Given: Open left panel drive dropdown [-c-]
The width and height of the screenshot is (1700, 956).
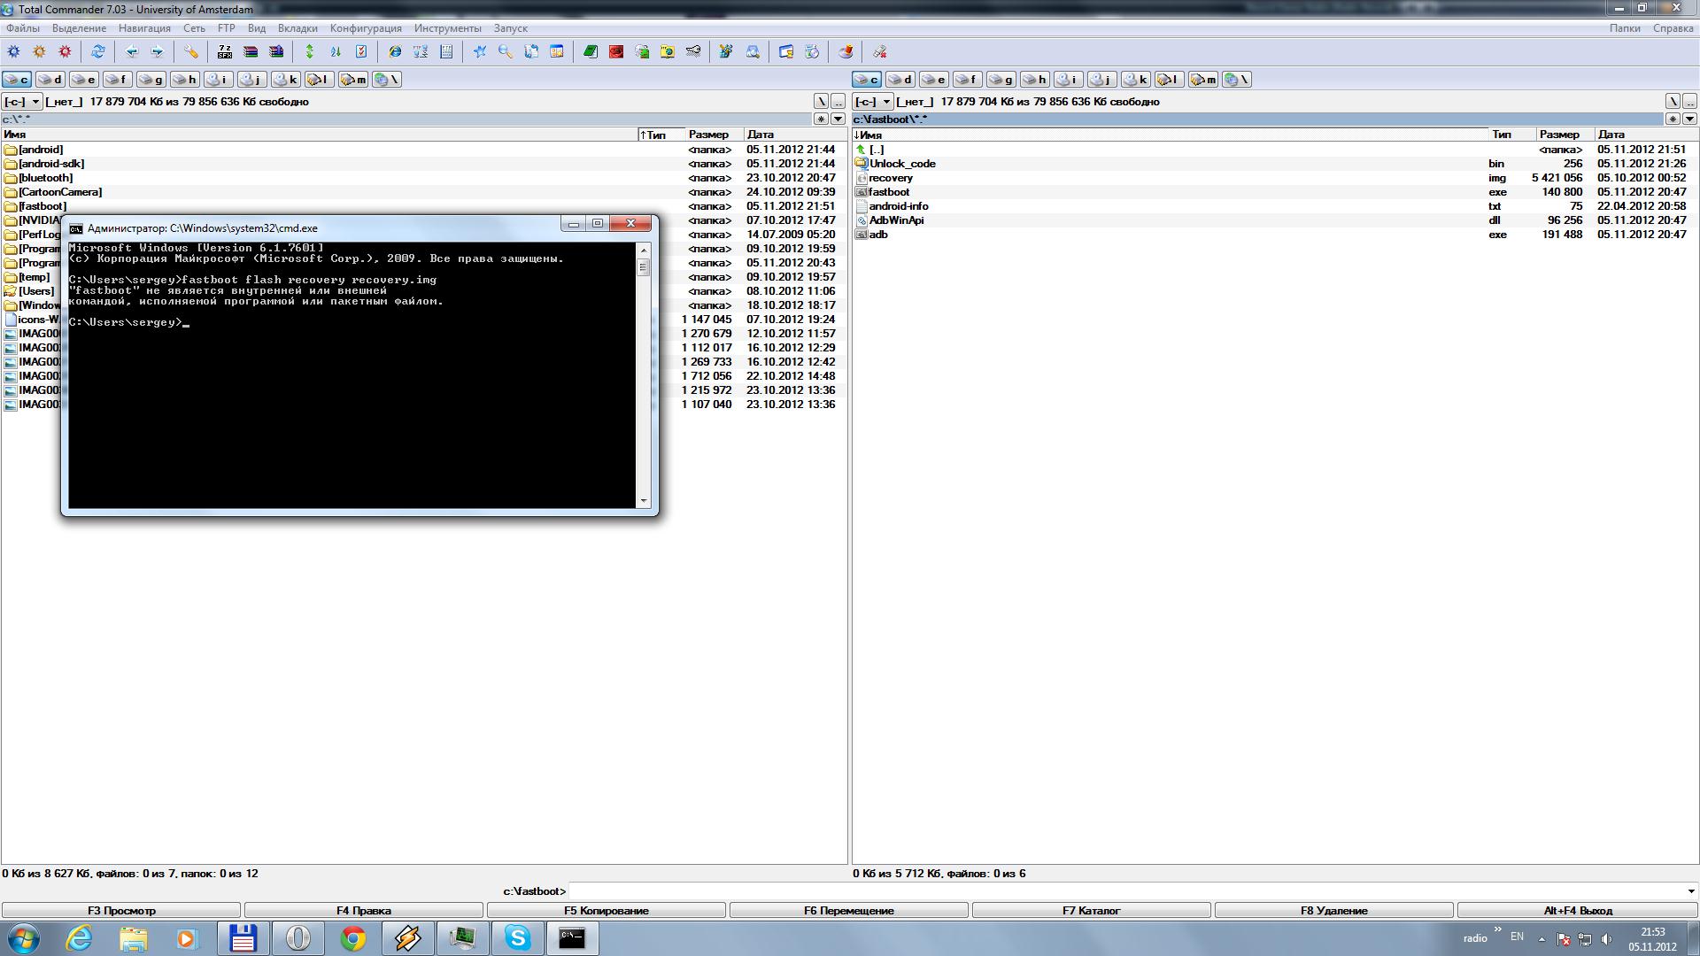Looking at the screenshot, I should 22,102.
